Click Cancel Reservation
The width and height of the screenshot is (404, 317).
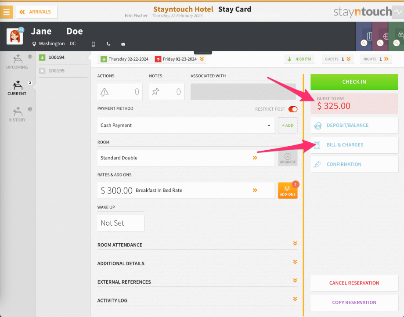(354, 283)
